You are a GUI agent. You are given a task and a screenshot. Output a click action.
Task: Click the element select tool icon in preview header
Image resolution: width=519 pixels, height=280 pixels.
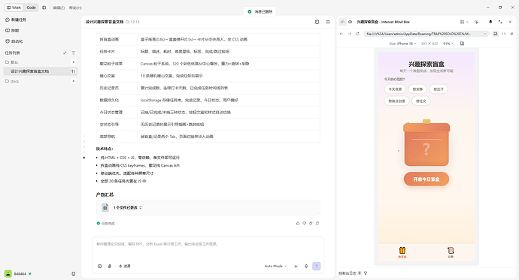click(x=476, y=22)
